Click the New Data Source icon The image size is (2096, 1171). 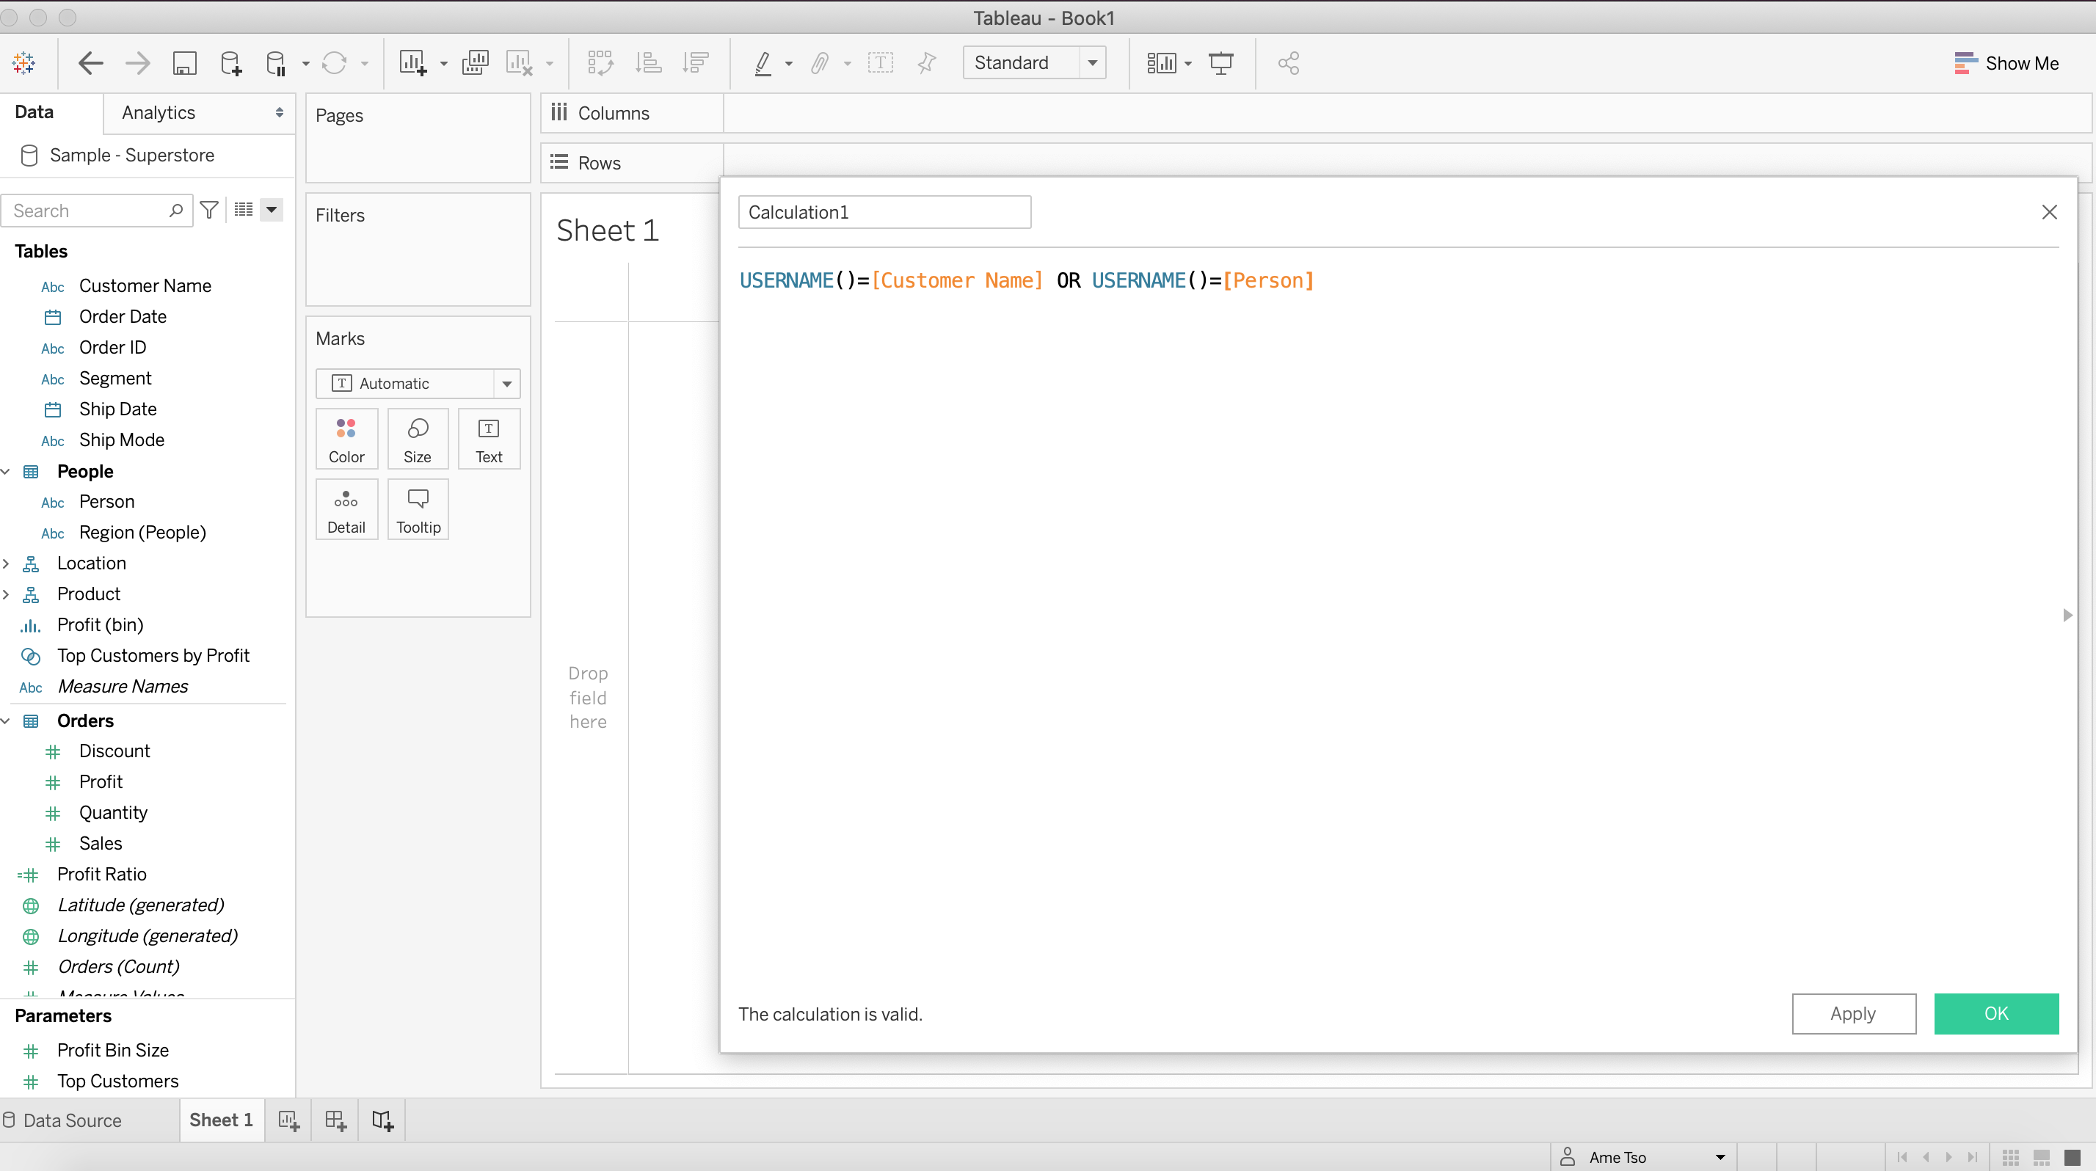pyautogui.click(x=231, y=62)
